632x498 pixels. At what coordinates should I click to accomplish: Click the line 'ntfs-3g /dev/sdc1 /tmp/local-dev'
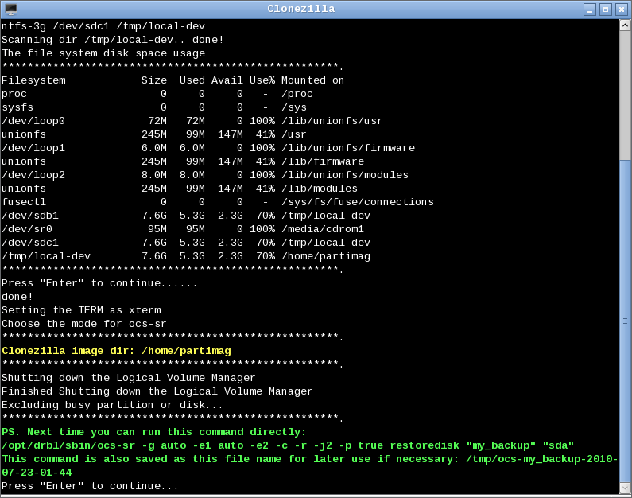103,26
